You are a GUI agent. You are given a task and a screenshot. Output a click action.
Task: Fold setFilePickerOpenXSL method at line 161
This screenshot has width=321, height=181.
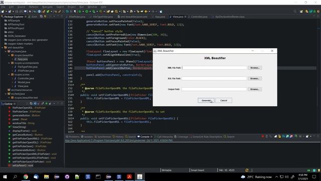(x=74, y=119)
